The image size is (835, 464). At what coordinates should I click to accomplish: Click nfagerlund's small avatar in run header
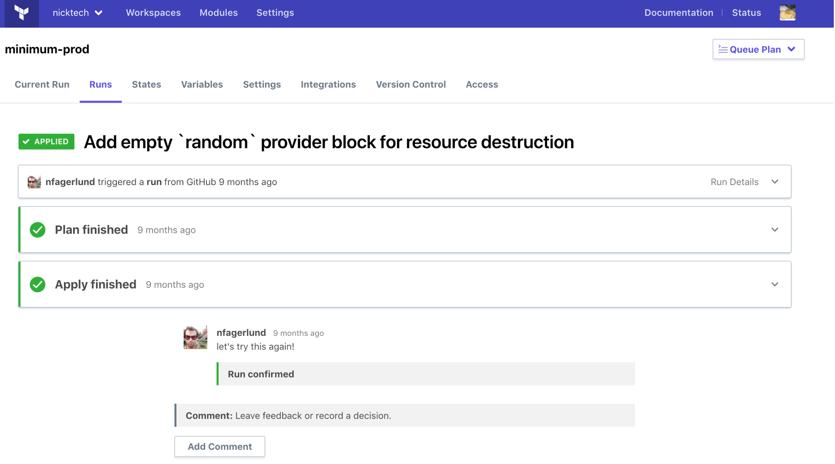pos(34,182)
